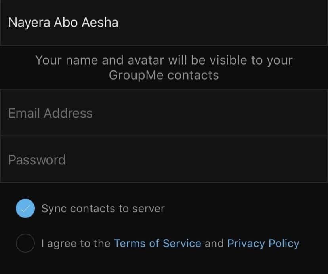Screen dimensions: 328x274
Task: Click the 'I agree to the' text
Action: pyautogui.click(x=76, y=243)
